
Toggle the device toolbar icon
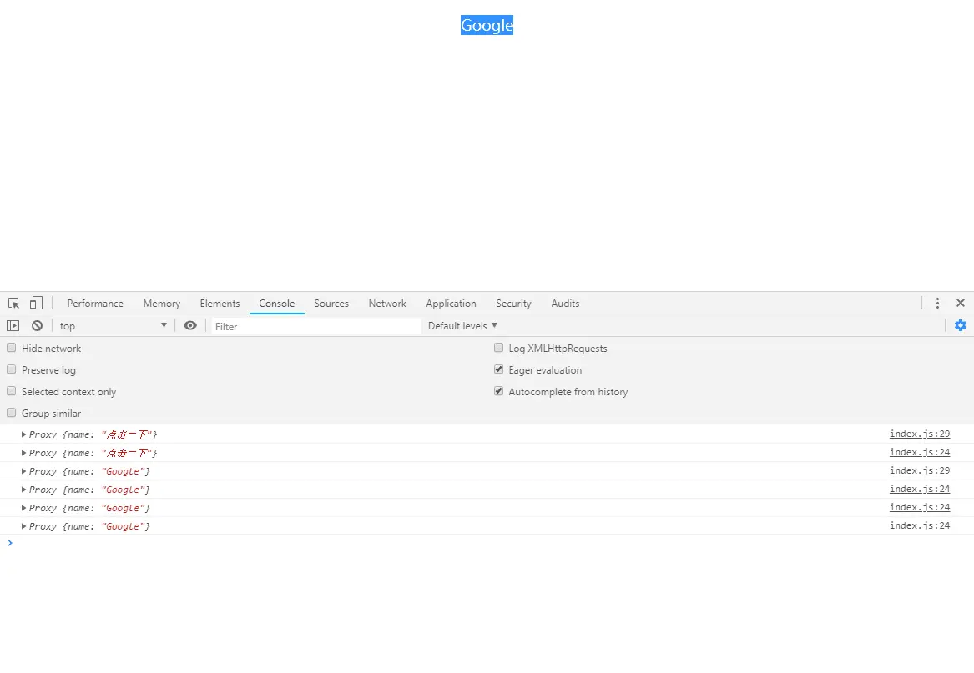[36, 303]
